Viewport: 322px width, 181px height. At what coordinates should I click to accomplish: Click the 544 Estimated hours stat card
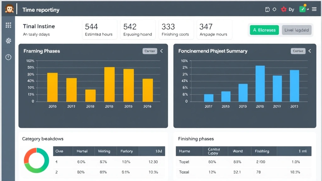(99, 29)
